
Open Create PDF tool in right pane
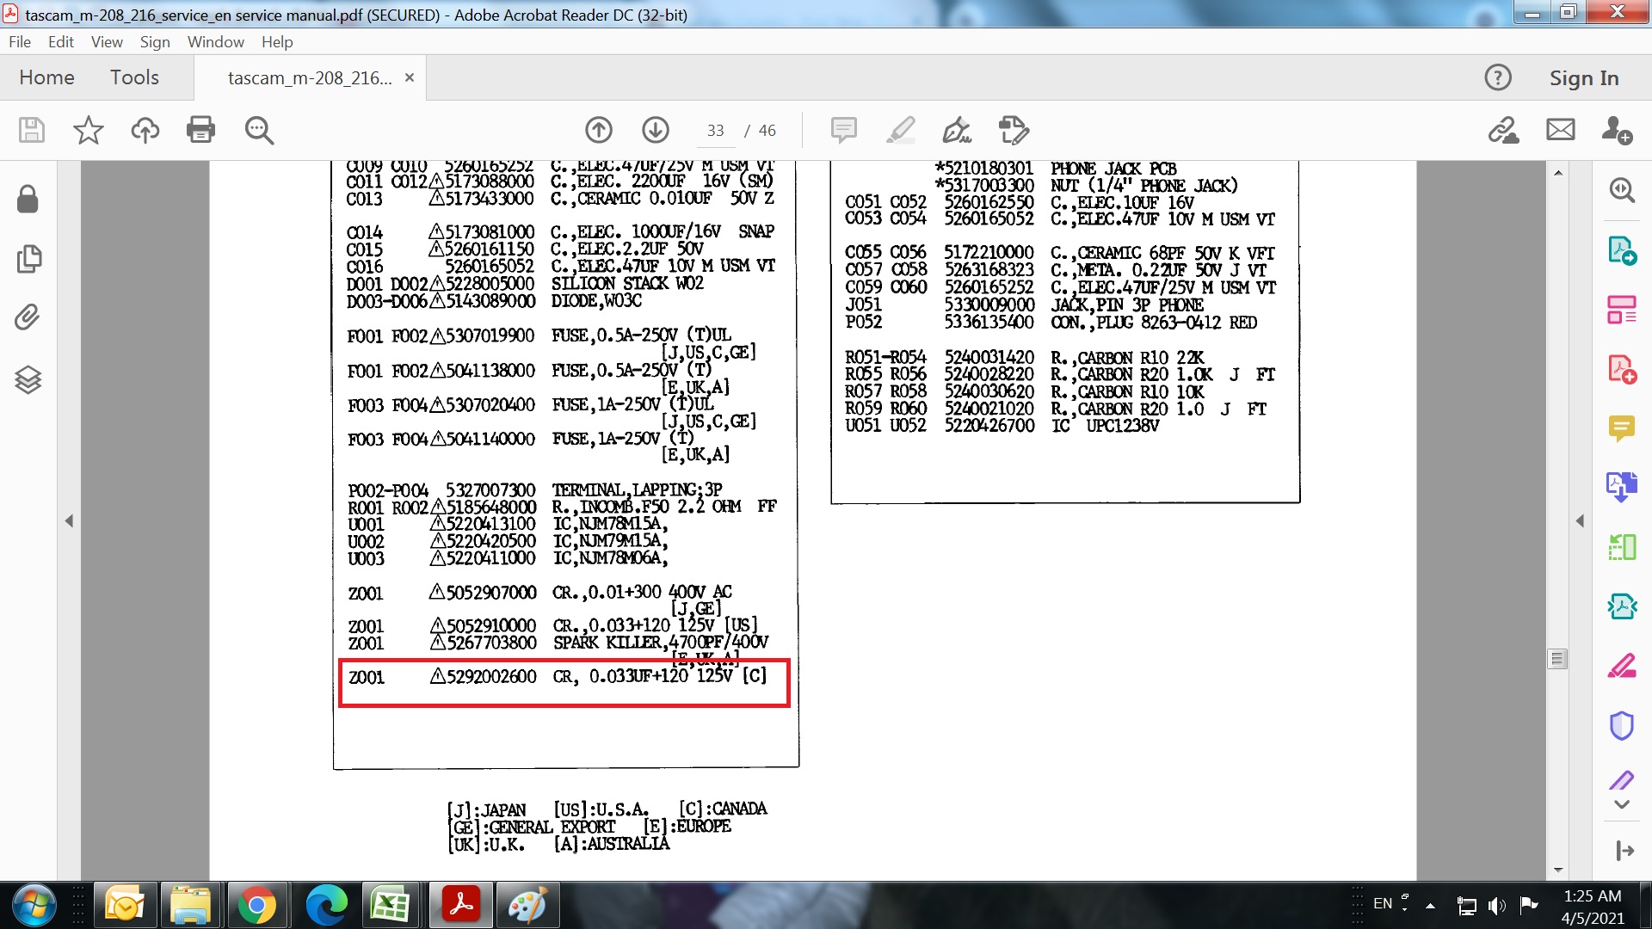point(1622,369)
